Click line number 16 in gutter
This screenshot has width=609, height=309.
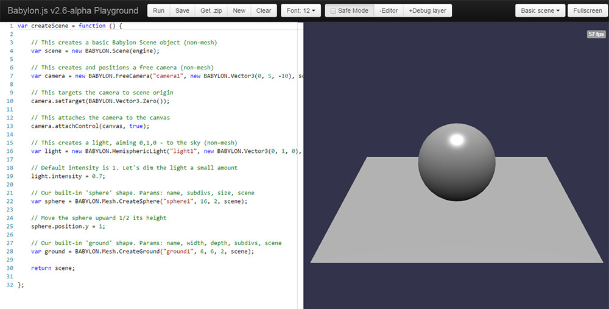click(x=10, y=151)
